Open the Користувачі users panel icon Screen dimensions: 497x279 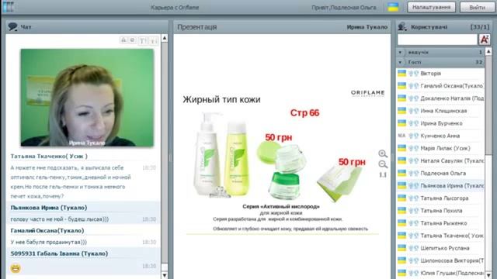(402, 26)
